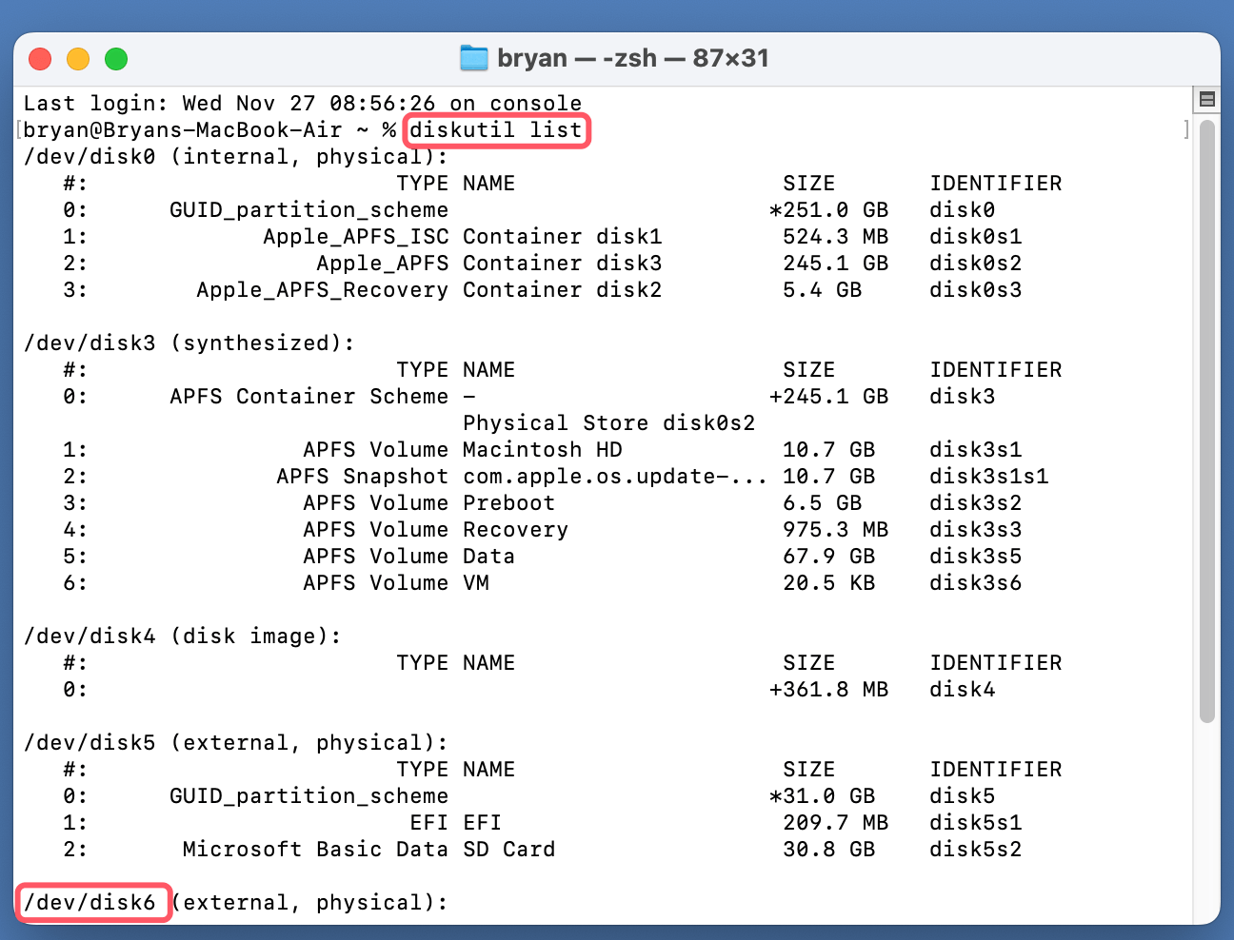
Task: Click the split-pane indicator icon at top right
Action: [x=1206, y=98]
